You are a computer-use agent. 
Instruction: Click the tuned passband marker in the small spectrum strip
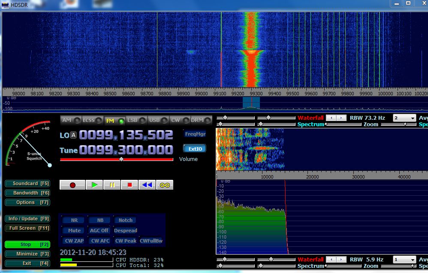251,103
